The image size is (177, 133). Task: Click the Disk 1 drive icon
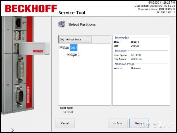click(x=66, y=48)
